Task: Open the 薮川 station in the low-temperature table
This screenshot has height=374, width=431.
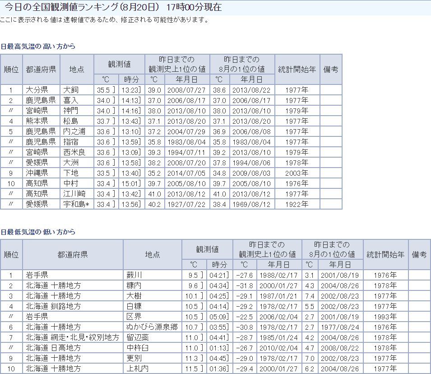Action: pos(134,275)
